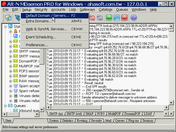176x132 pixels.
Task: Expand the Viruses refused tree node
Action: (10, 101)
